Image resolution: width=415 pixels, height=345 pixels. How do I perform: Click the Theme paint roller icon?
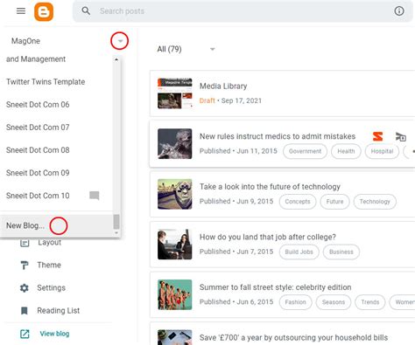(25, 265)
